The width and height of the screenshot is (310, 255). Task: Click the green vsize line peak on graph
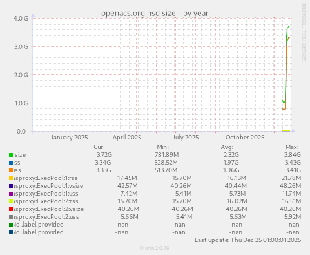click(289, 26)
